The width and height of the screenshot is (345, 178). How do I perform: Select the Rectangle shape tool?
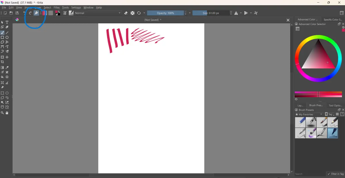pyautogui.click(x=2, y=37)
